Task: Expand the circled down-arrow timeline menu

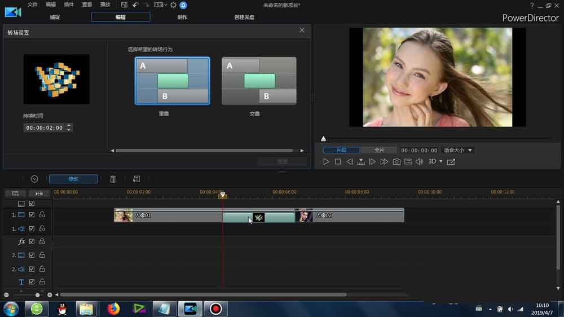Action: pyautogui.click(x=34, y=179)
